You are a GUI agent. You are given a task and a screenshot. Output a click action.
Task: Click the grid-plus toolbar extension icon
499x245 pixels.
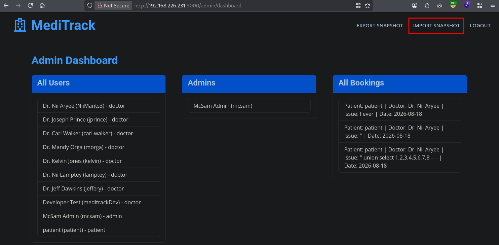click(480, 5)
